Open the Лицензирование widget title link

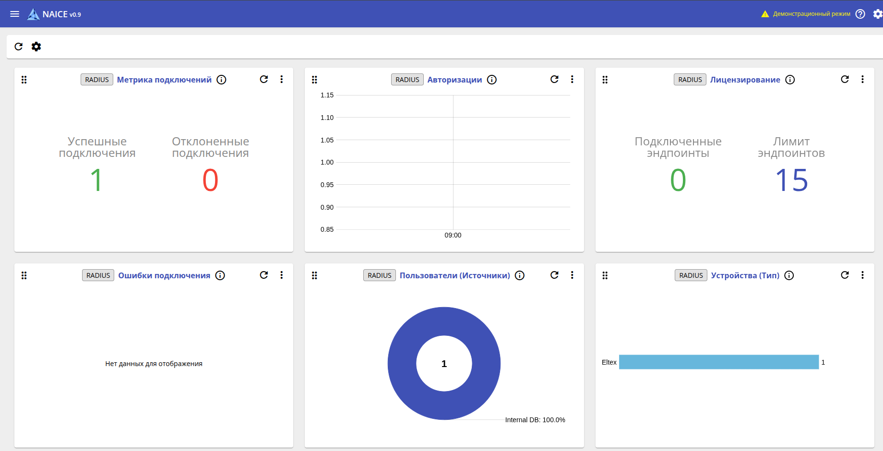[745, 80]
